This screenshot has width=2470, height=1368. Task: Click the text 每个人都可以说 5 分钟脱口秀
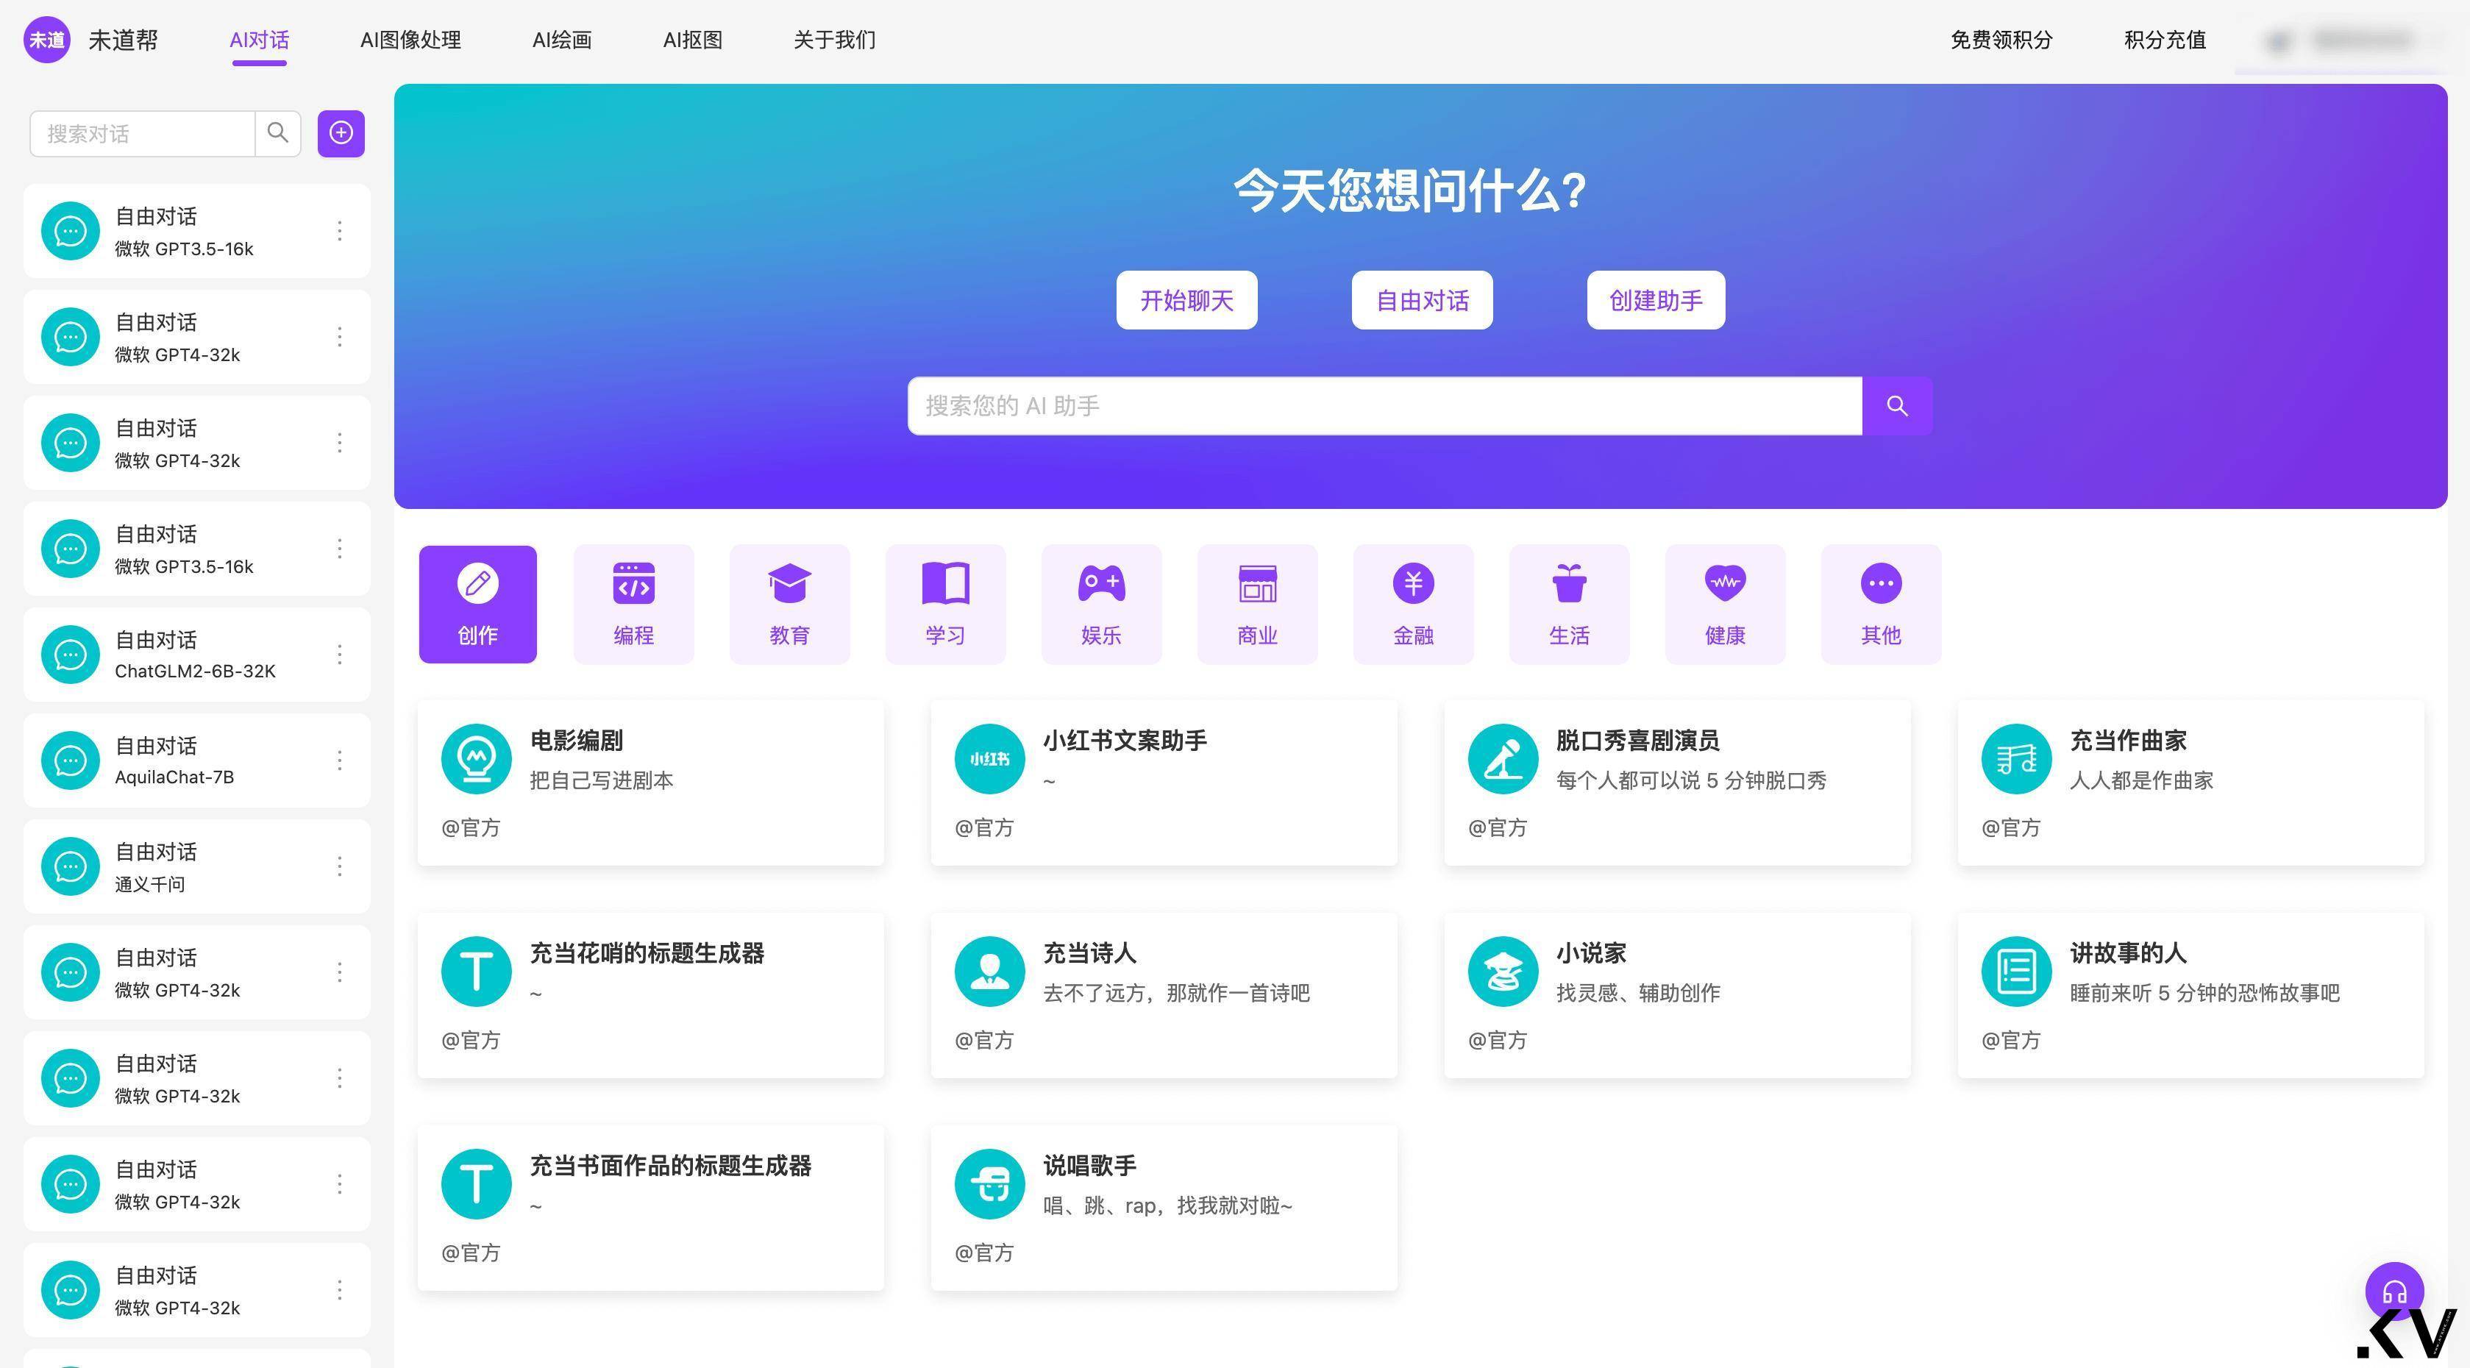1692,780
